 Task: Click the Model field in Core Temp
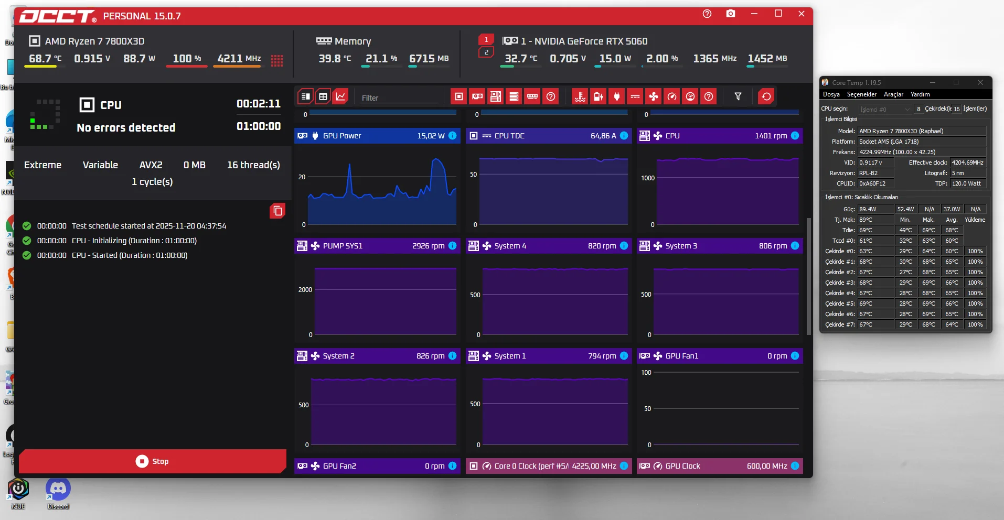pyautogui.click(x=922, y=131)
